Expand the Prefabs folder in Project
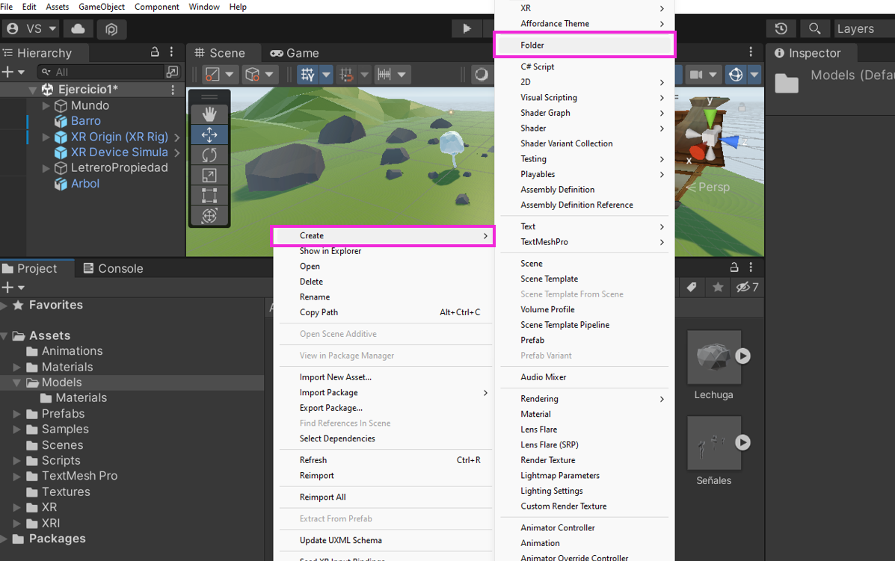 17,414
